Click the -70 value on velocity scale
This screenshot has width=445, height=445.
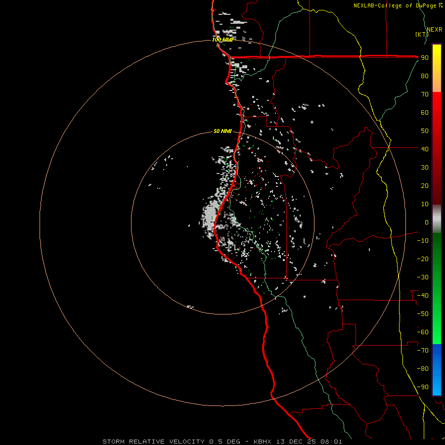pos(423,351)
